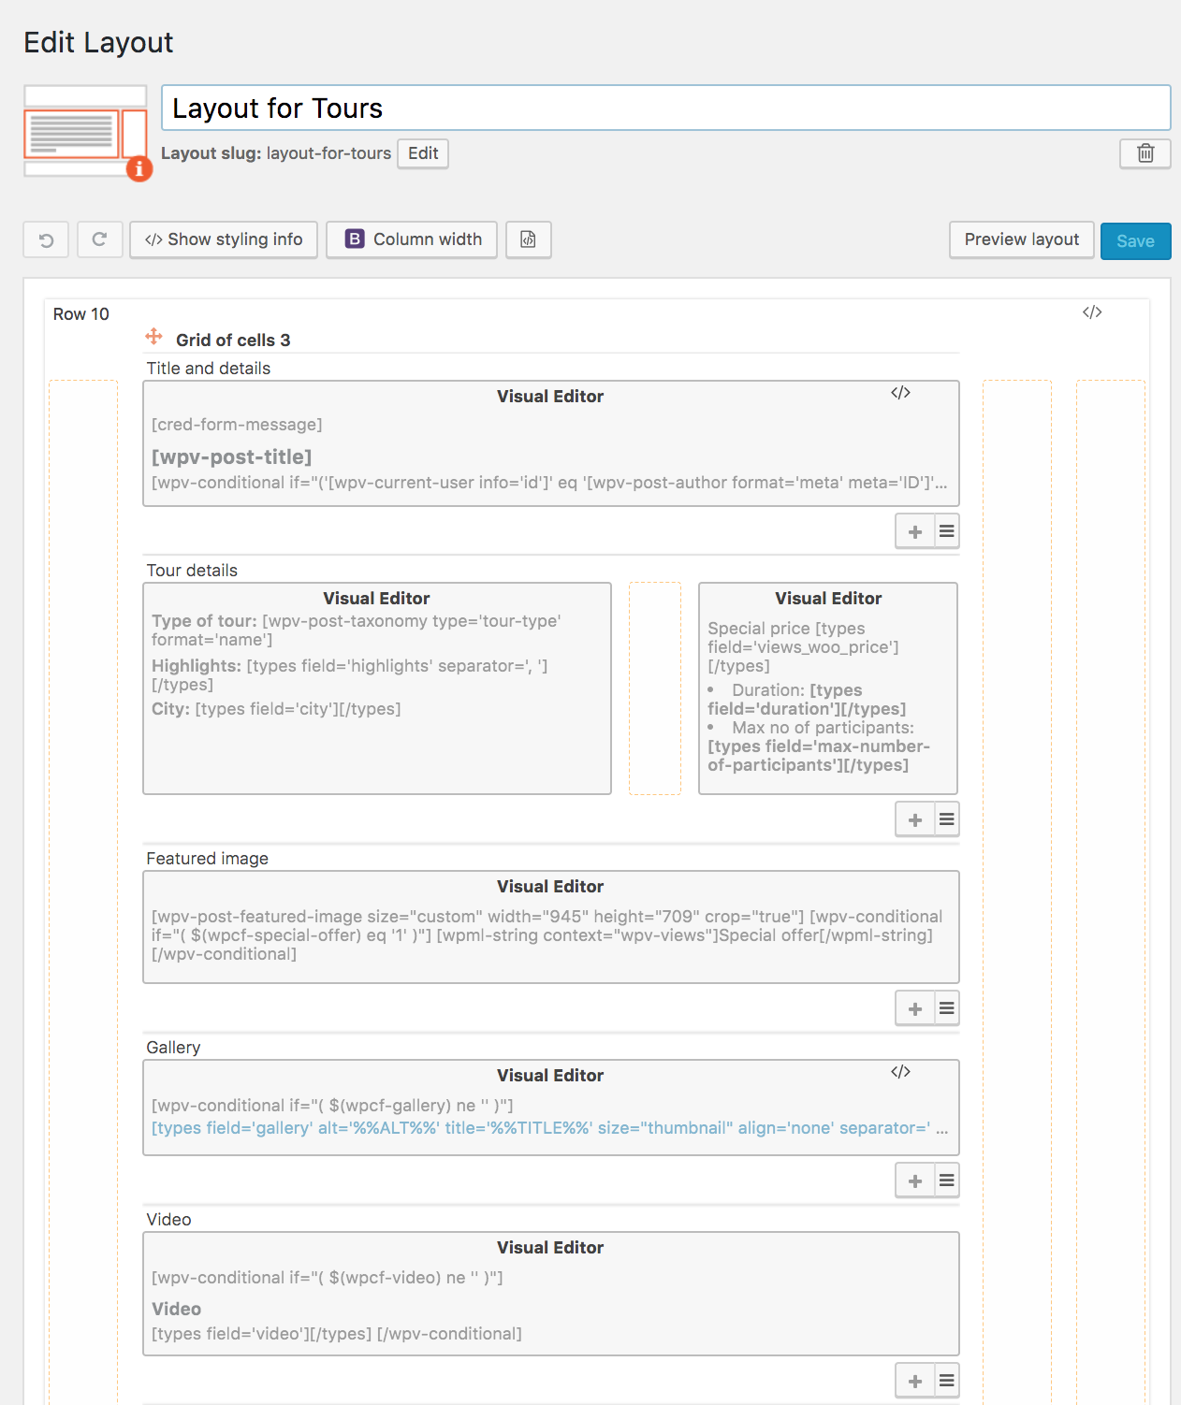Viewport: 1181px width, 1405px height.
Task: Click the Column width button
Action: (x=412, y=239)
